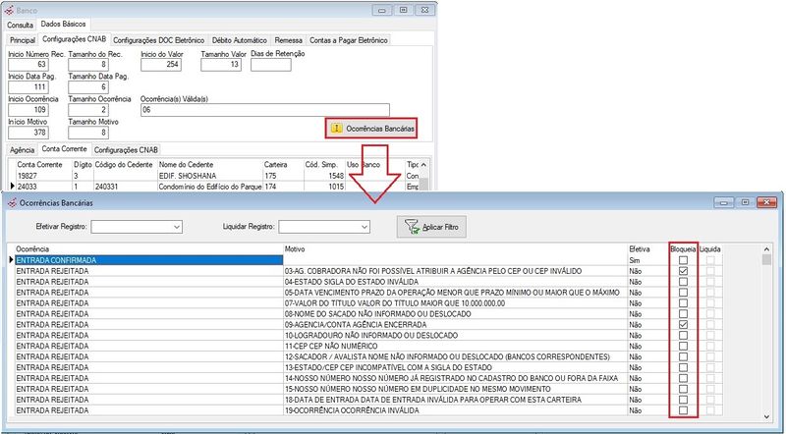The height and width of the screenshot is (434, 786).
Task: Click Ocorrência column header
Action: [149, 249]
